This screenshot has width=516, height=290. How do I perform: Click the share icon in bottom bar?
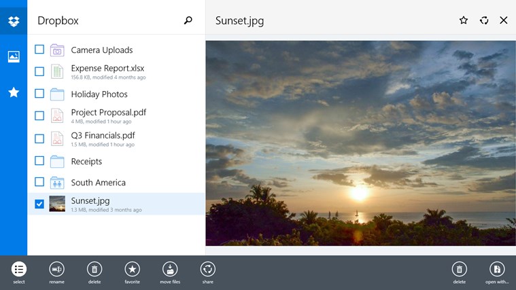coord(208,269)
